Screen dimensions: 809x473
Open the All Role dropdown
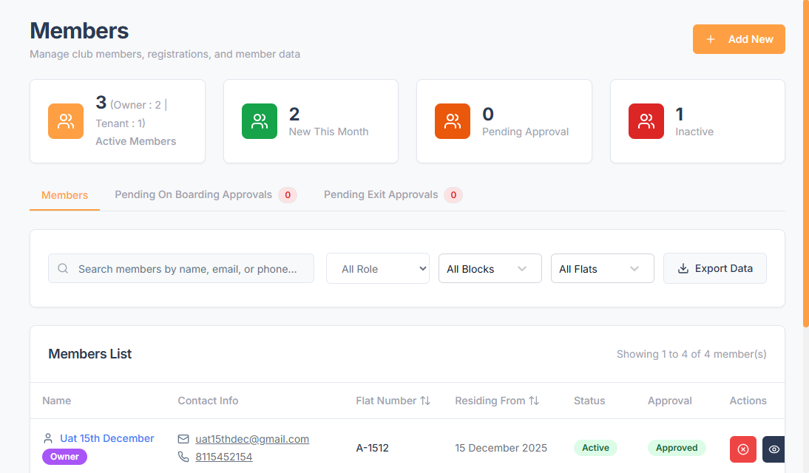[x=377, y=269]
